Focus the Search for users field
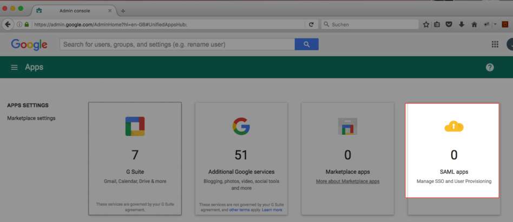 (177, 44)
